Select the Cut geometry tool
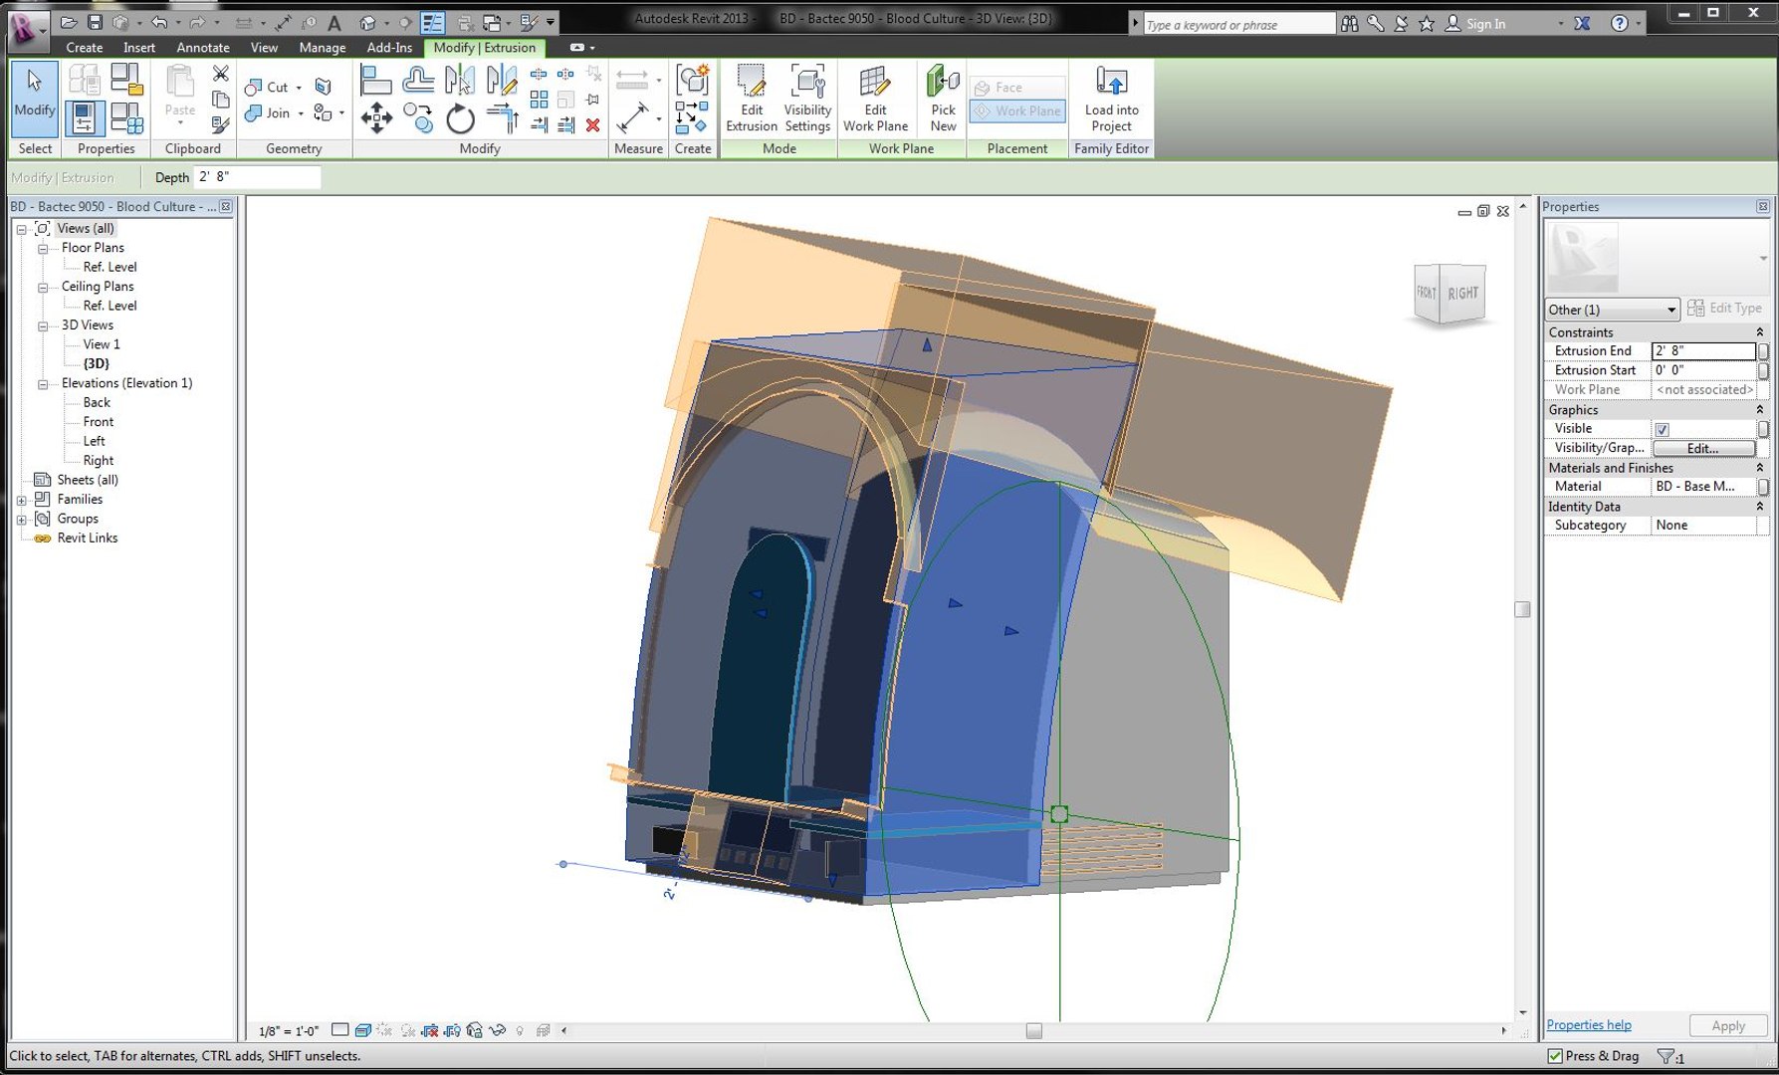 coord(268,88)
